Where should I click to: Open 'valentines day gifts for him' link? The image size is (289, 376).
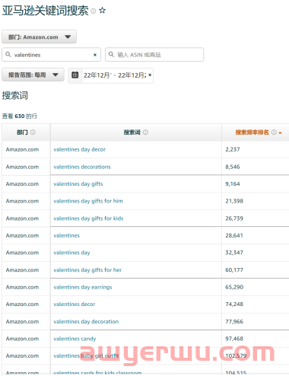coord(88,201)
